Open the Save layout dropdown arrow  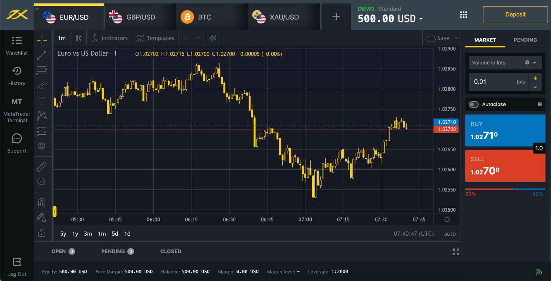[456, 38]
